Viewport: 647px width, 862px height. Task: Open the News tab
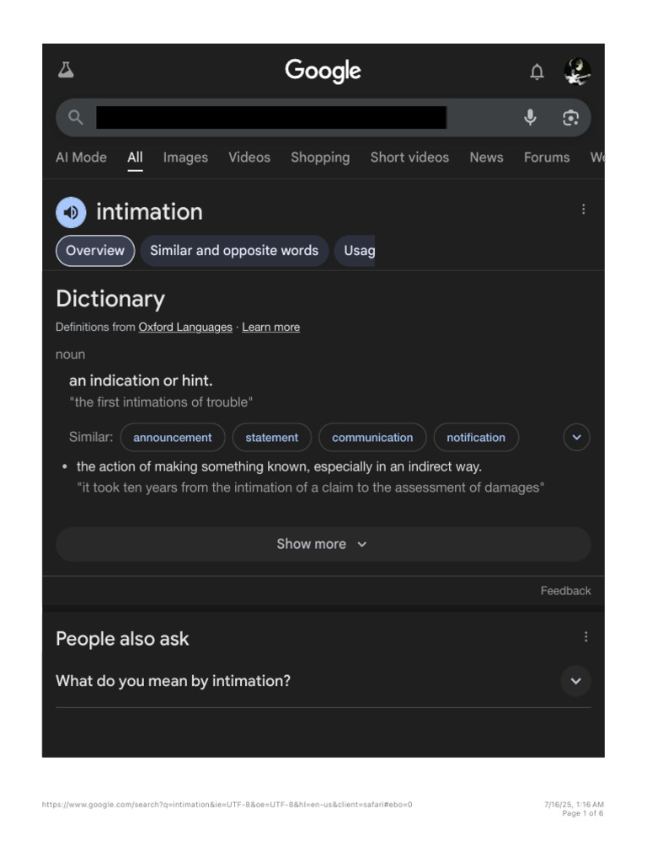click(486, 157)
